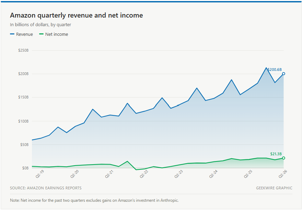Click the Q2-23 x-axis label

(179, 174)
